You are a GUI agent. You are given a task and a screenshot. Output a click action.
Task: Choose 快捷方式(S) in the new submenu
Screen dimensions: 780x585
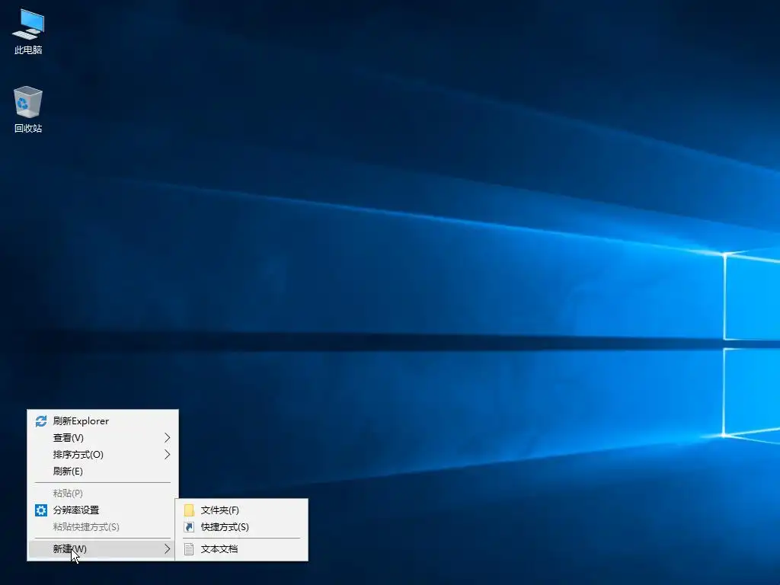241,527
